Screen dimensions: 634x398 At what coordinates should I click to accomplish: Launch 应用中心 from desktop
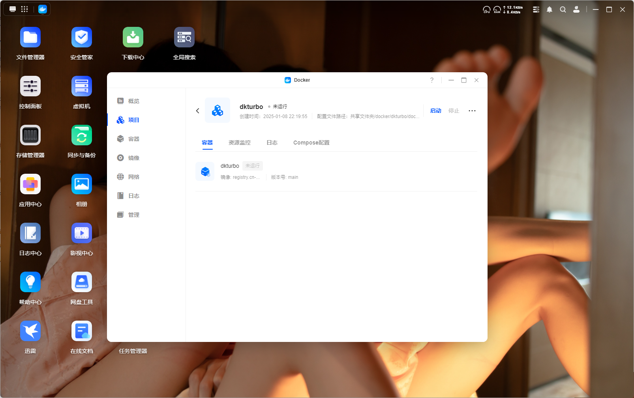30,184
